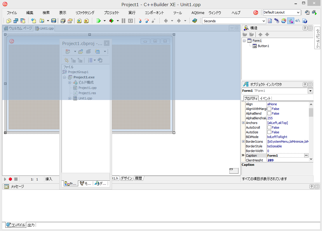Switch to the ウェルカム ページ tab
Screen dimensions: 322x231
tap(18, 28)
